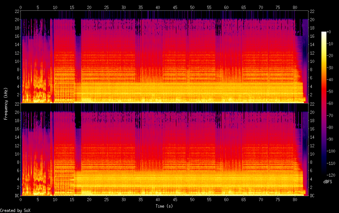The height and width of the screenshot is (213, 339).
Task: Click the "80" tick on the bottom time axis
Action: coord(295,200)
